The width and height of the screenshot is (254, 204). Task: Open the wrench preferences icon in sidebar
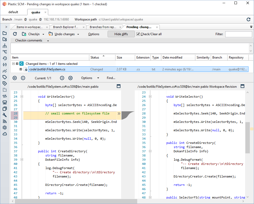click(x=5, y=115)
